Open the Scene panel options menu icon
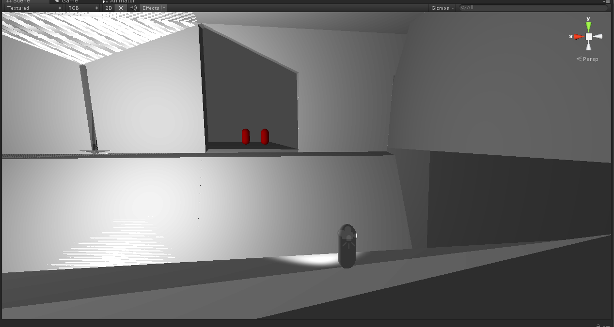The height and width of the screenshot is (327, 614). 606,1
